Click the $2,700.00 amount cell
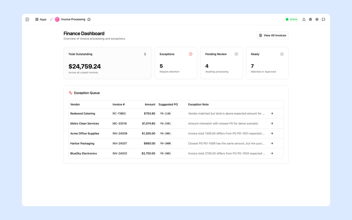Viewport: 352px width, 220px height. (x=148, y=154)
